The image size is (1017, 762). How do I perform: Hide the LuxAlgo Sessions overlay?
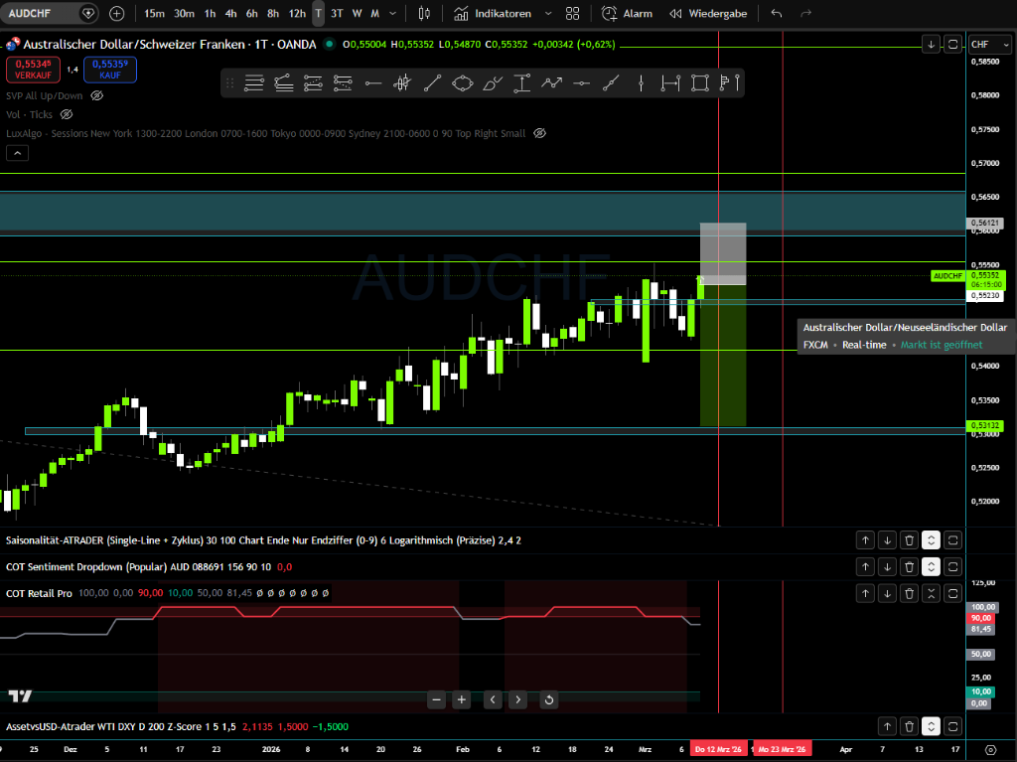point(539,132)
